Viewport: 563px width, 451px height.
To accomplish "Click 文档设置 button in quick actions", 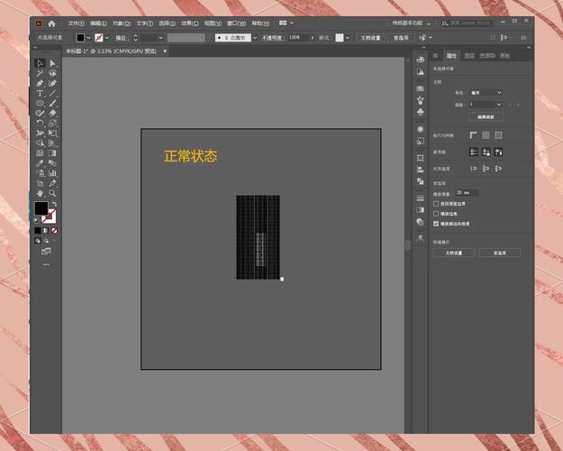I will pos(454,253).
